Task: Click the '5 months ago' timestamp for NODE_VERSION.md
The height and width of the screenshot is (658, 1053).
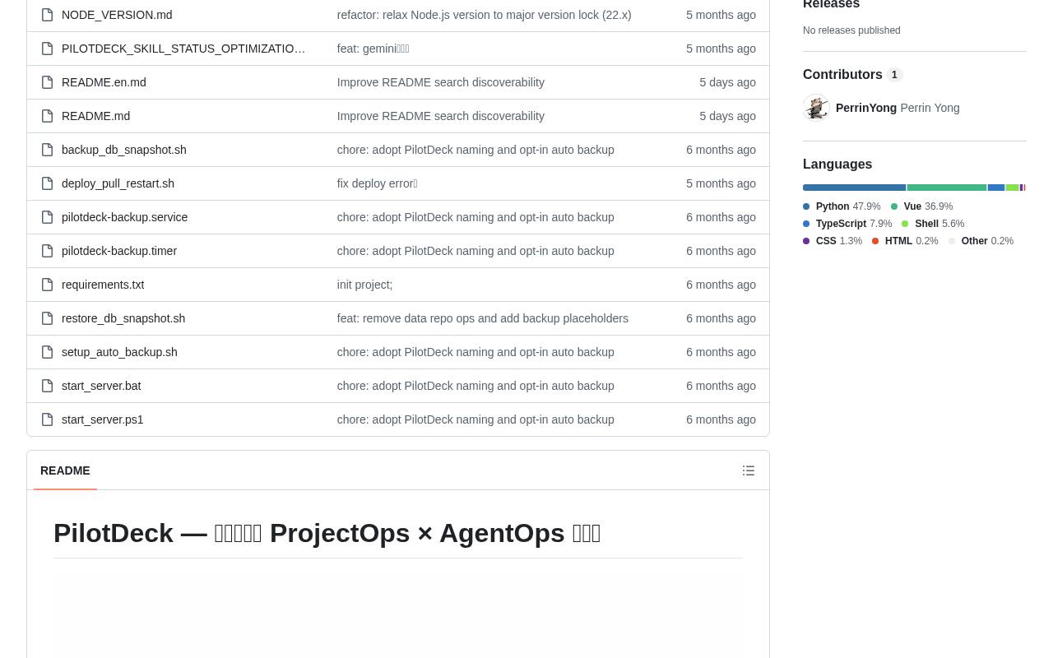Action: pyautogui.click(x=721, y=15)
